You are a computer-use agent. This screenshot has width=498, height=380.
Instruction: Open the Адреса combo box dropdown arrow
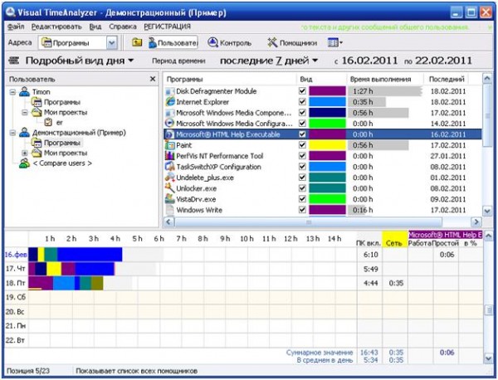point(111,42)
